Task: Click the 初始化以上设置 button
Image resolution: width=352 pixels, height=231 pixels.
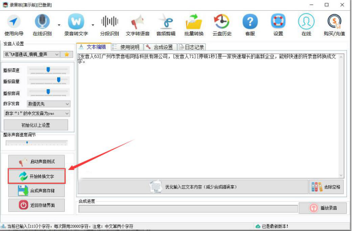Action: (36, 125)
